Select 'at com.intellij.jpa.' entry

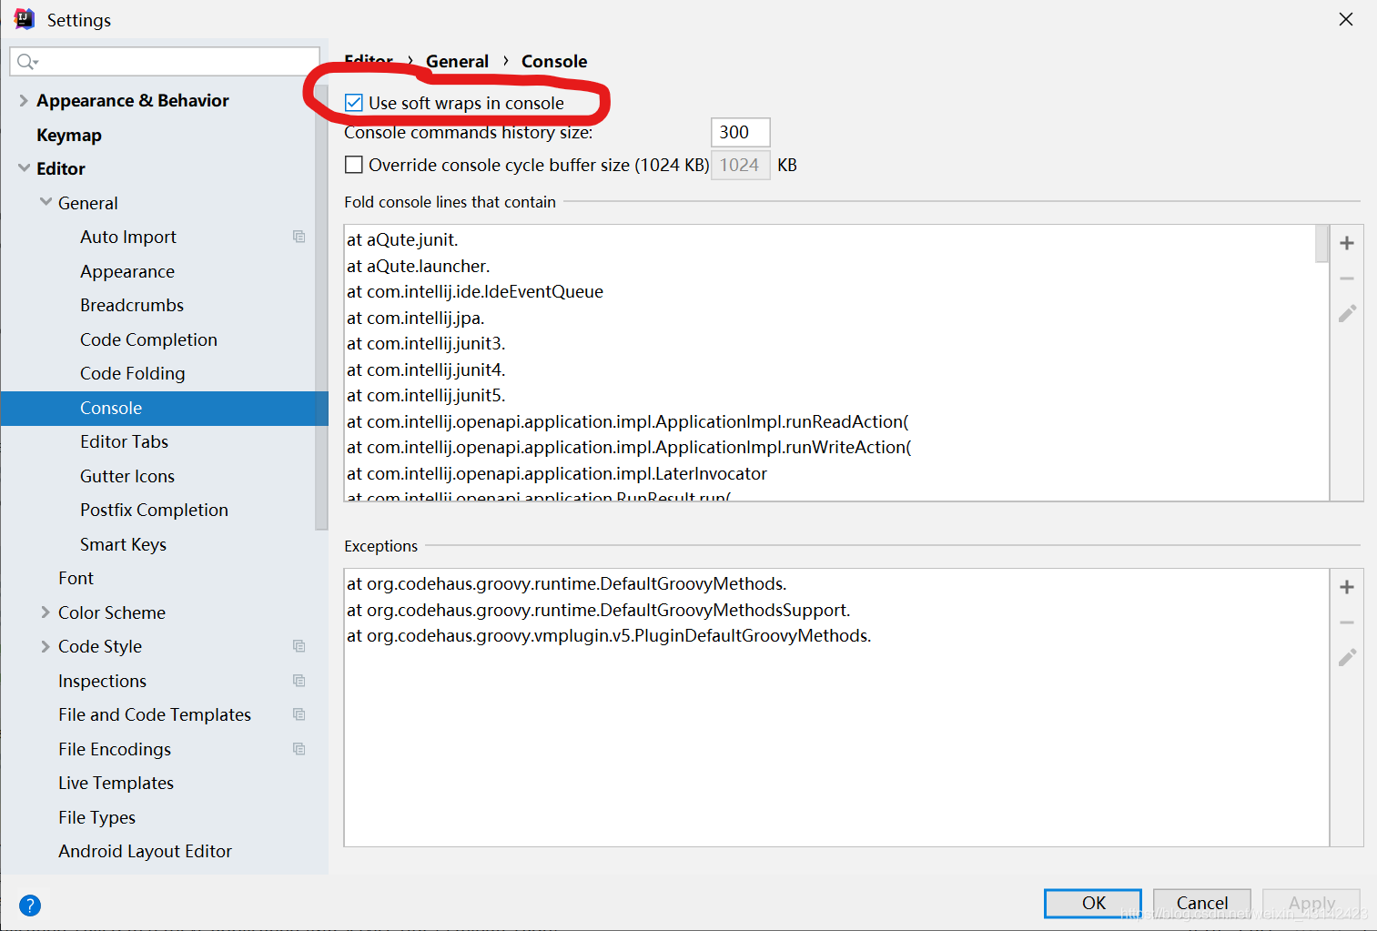pyautogui.click(x=416, y=318)
